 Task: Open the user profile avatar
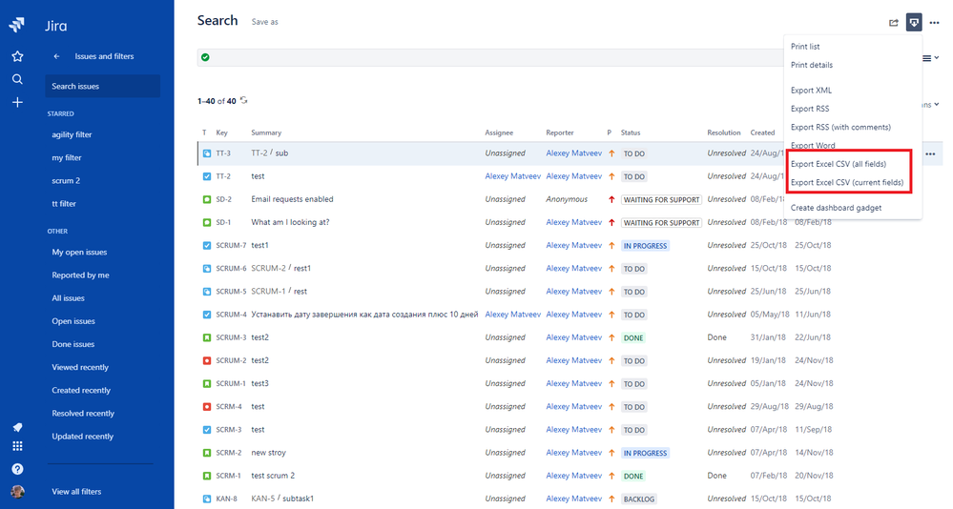(x=17, y=492)
